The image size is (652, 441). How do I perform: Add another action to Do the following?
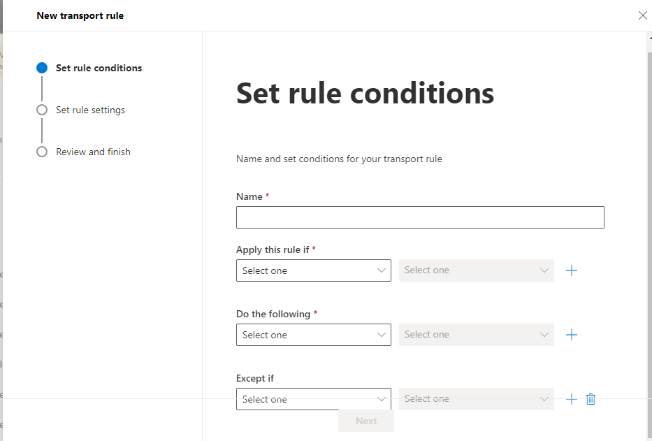tap(572, 335)
